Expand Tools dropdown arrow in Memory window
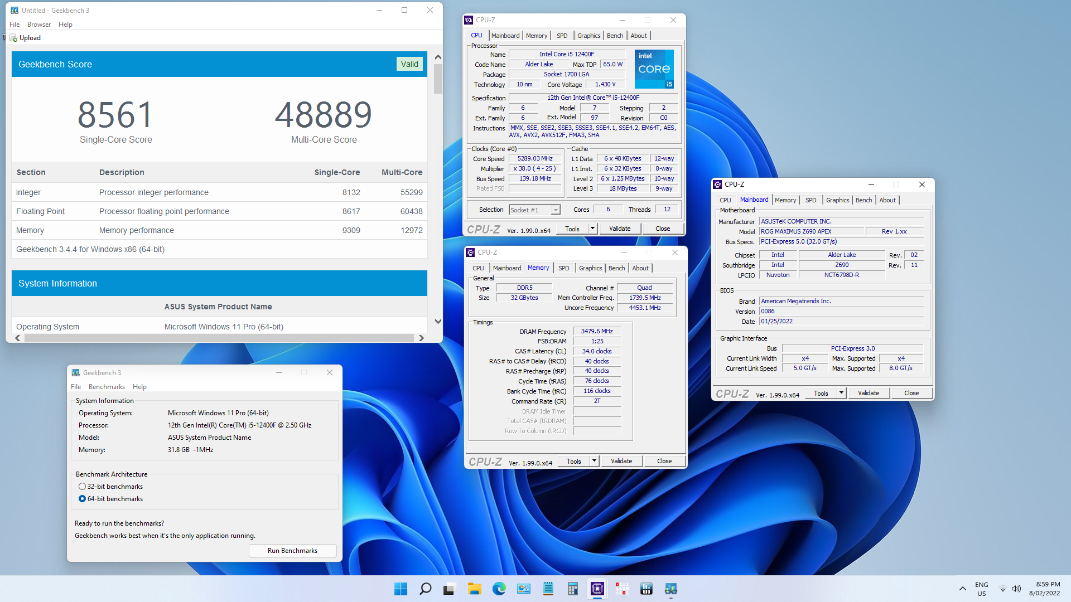The height and width of the screenshot is (602, 1071). (594, 461)
